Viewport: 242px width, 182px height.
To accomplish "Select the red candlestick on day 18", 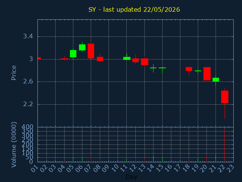I will click(189, 69).
